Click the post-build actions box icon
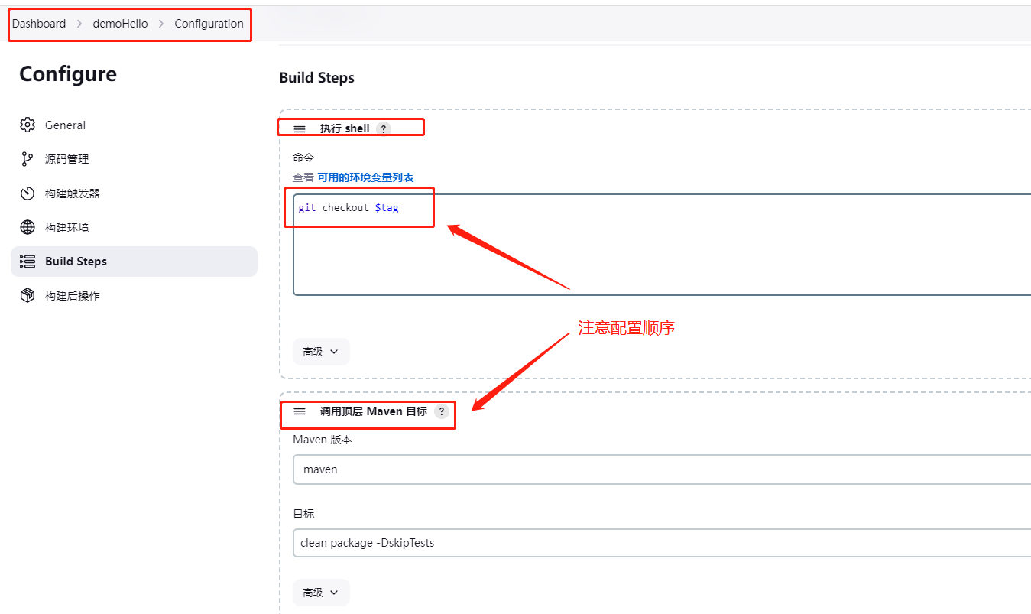Image resolution: width=1031 pixels, height=614 pixels. coord(28,295)
